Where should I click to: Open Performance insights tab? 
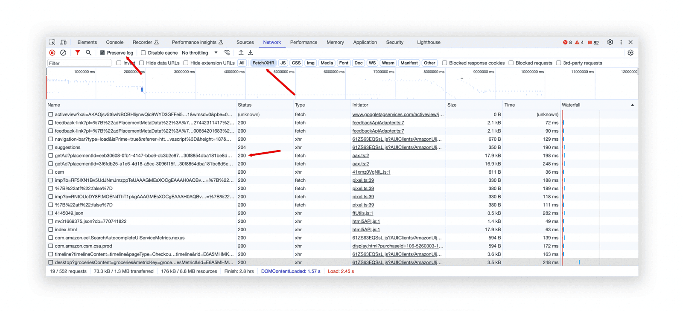coord(197,42)
